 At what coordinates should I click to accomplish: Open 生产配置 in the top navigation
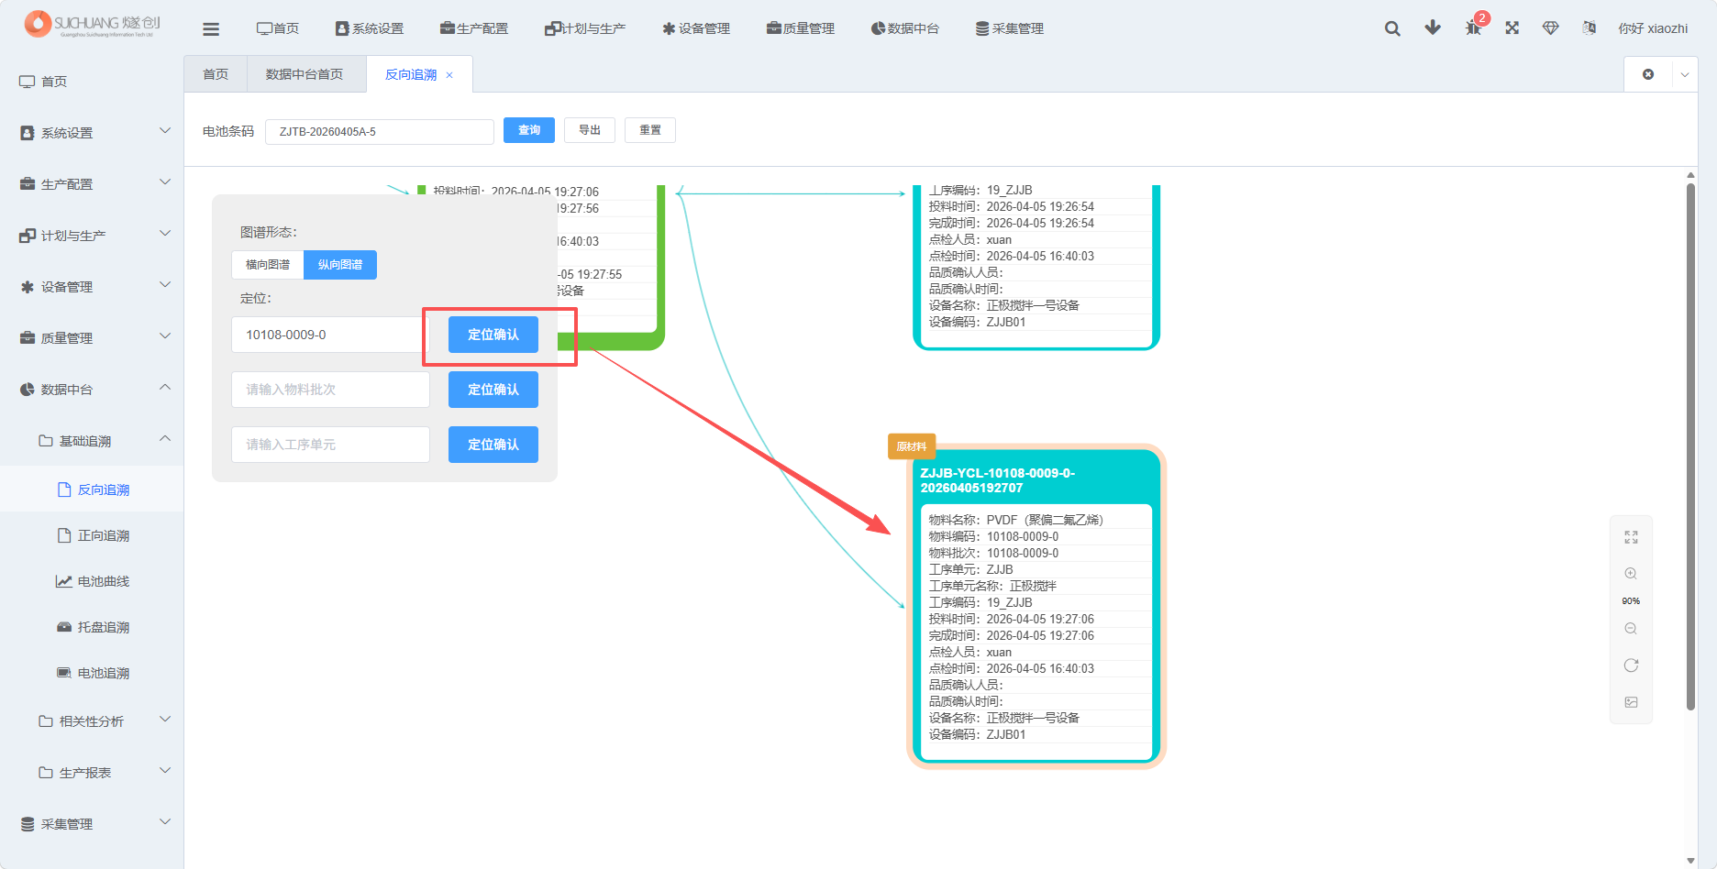(x=473, y=28)
